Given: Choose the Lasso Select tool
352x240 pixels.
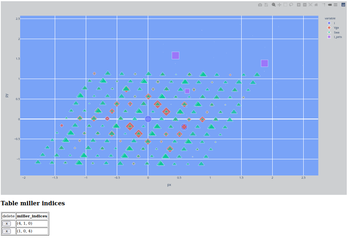Looking at the screenshot, I should [x=291, y=5].
